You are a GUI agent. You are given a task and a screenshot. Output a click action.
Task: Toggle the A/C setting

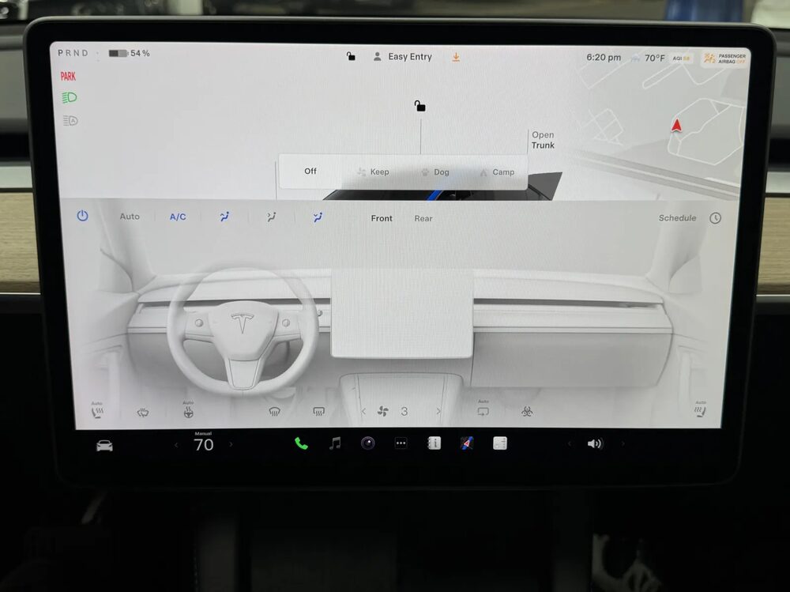coord(178,217)
